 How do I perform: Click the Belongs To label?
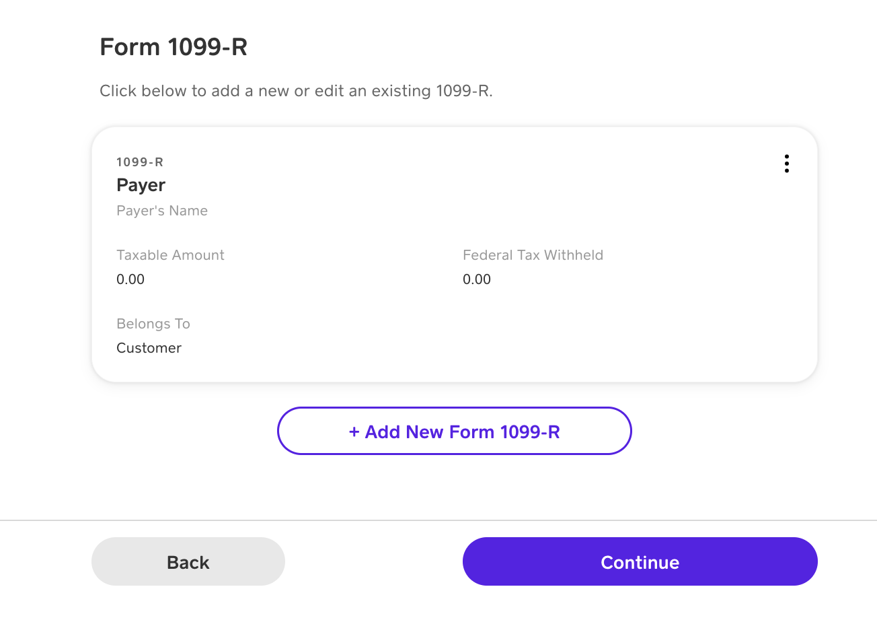pyautogui.click(x=153, y=324)
